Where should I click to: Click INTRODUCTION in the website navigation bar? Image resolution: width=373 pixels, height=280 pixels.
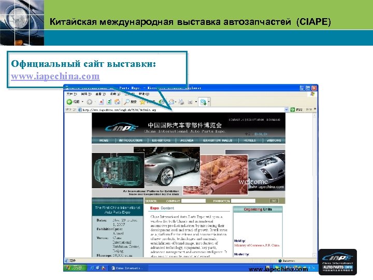click(131, 141)
